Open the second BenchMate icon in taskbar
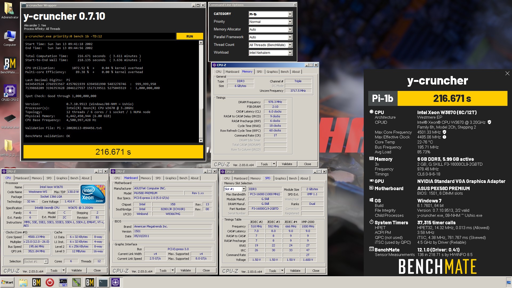512x288 pixels. tap(90, 282)
